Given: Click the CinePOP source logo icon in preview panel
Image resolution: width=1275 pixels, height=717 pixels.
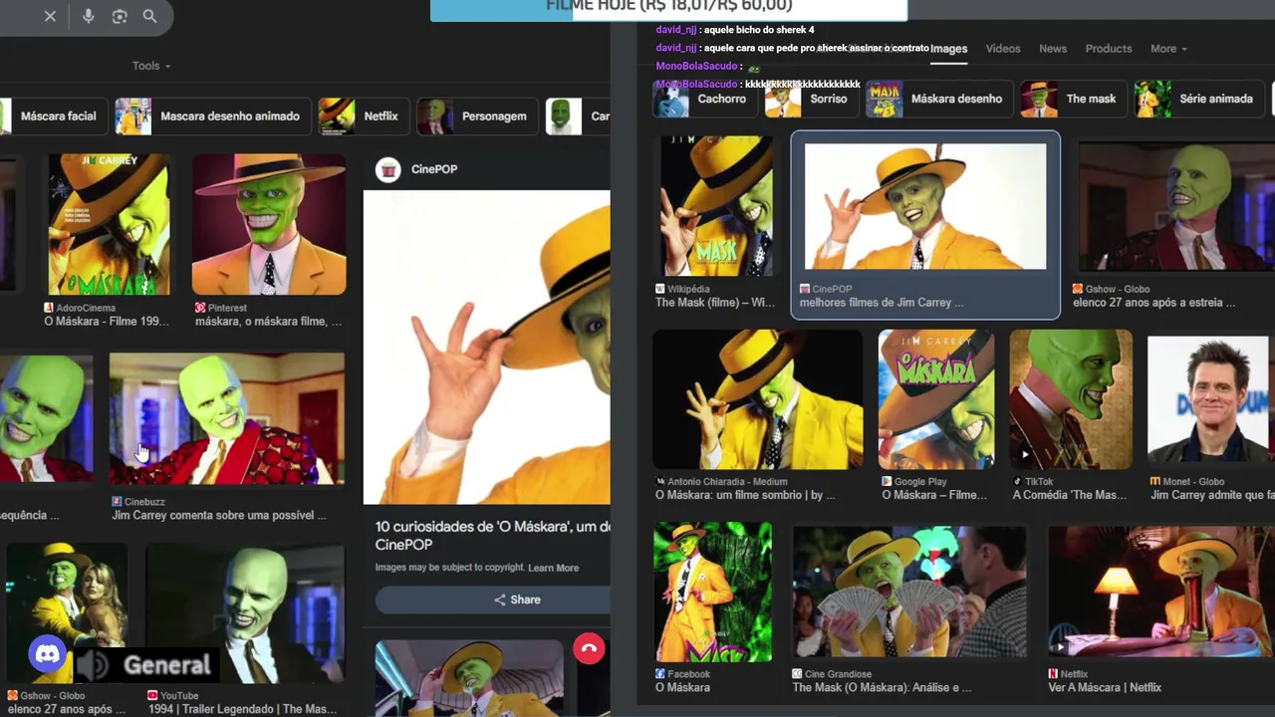Looking at the screenshot, I should [x=388, y=169].
